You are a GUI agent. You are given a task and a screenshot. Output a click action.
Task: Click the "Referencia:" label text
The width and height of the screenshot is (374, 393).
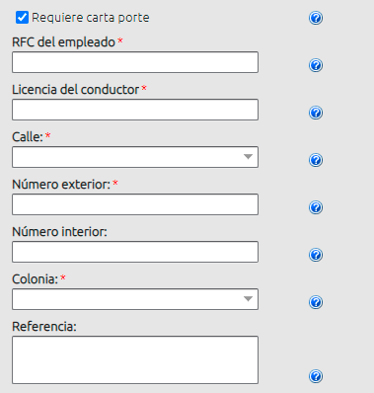click(44, 327)
